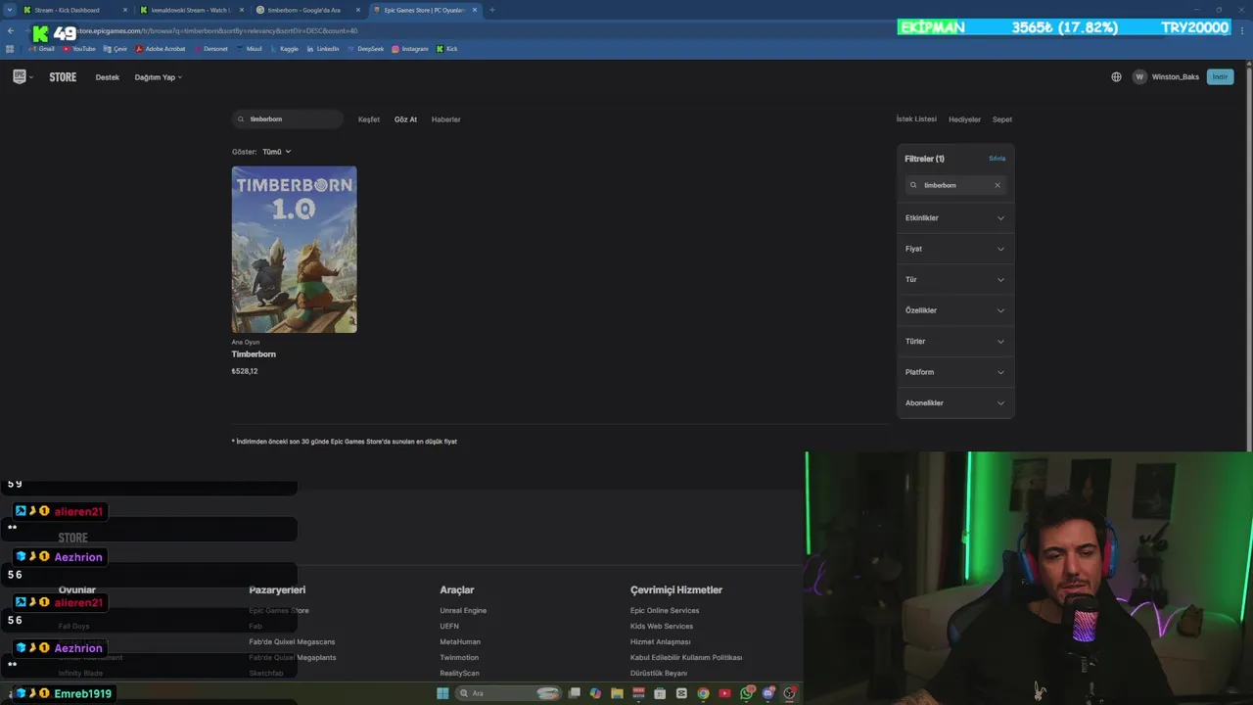Expand the Etkinlikler filter
The height and width of the screenshot is (705, 1253).
pos(955,218)
